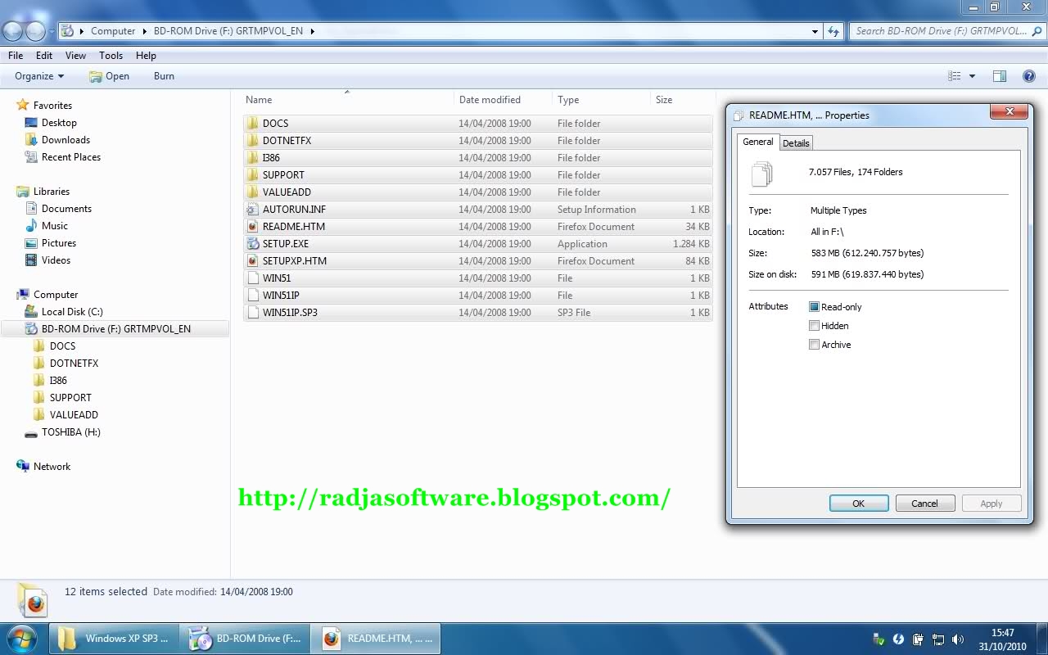Click the Change your view icon
This screenshot has height=655, width=1048.
[x=955, y=76]
